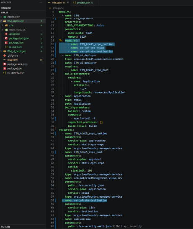This screenshot has height=229, width=193.
Task: Click the mta.yaml file icon in explorer
Action: point(5,60)
